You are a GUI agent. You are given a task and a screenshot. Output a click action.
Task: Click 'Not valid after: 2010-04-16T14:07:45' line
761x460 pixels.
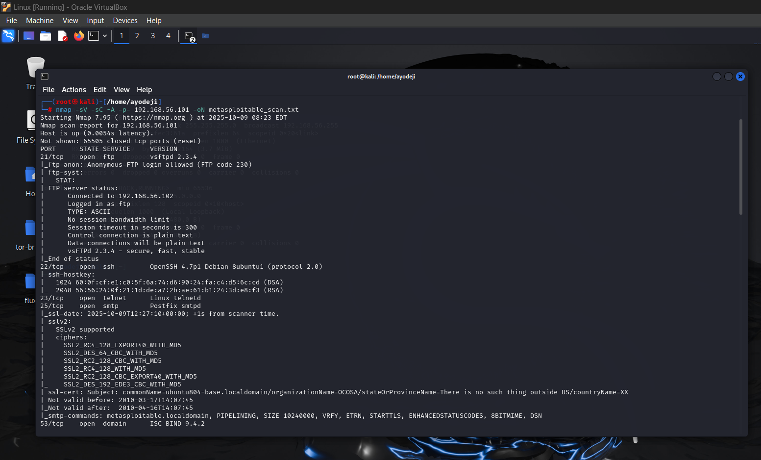(121, 408)
